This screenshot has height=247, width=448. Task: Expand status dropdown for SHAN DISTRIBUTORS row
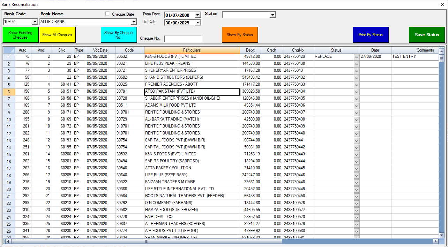pos(357,78)
